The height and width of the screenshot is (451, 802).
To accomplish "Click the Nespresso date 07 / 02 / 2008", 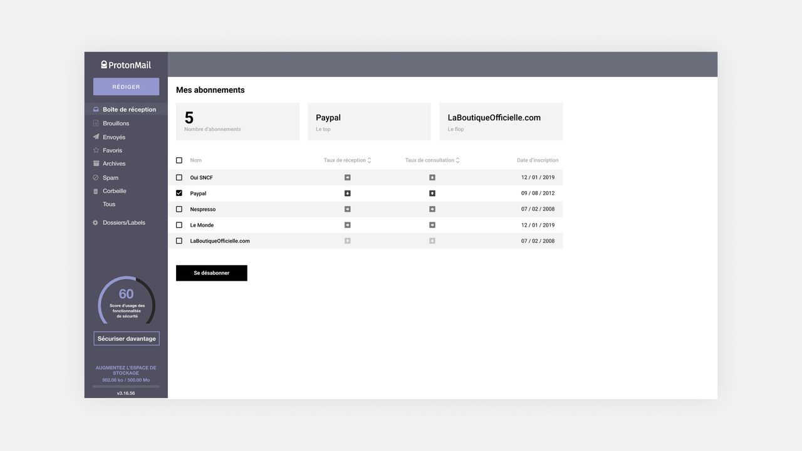I will click(538, 209).
